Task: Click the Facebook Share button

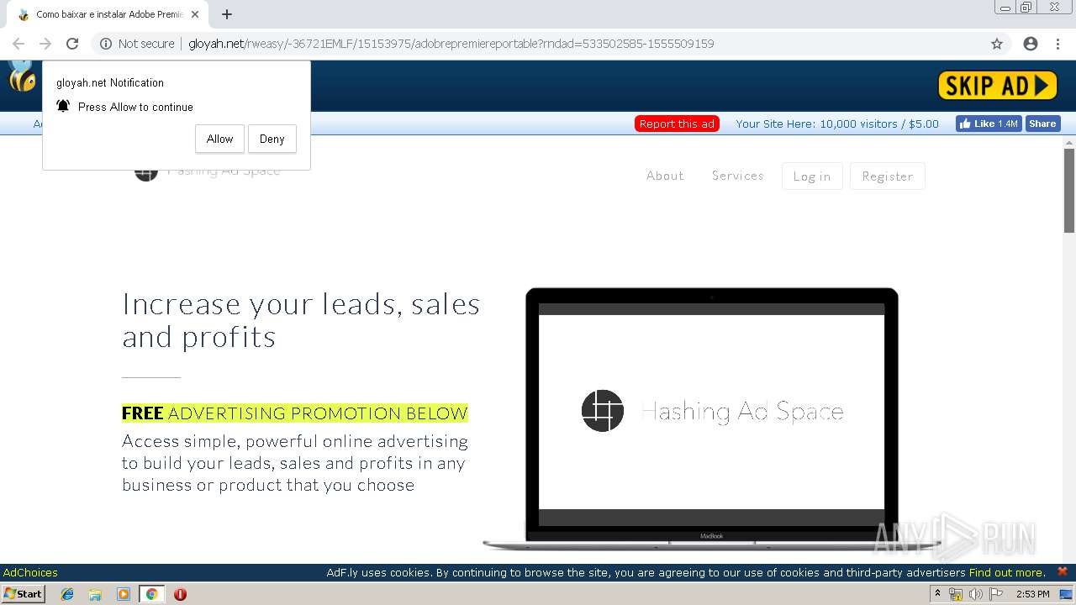Action: tap(1042, 124)
